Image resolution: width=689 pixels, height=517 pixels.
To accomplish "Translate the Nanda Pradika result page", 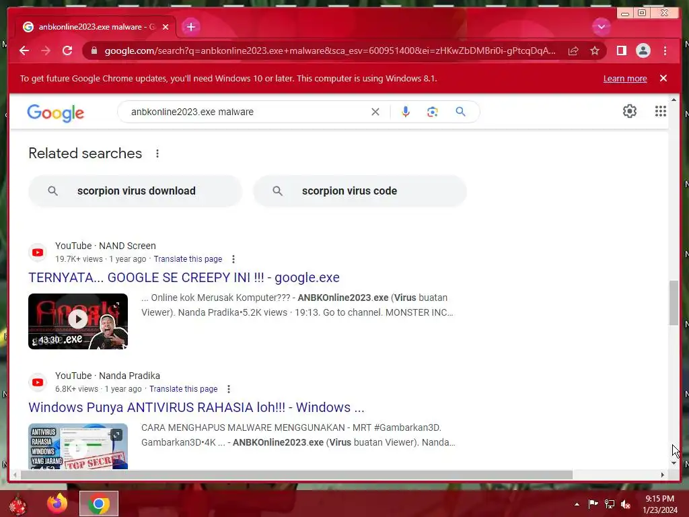I will coord(183,389).
